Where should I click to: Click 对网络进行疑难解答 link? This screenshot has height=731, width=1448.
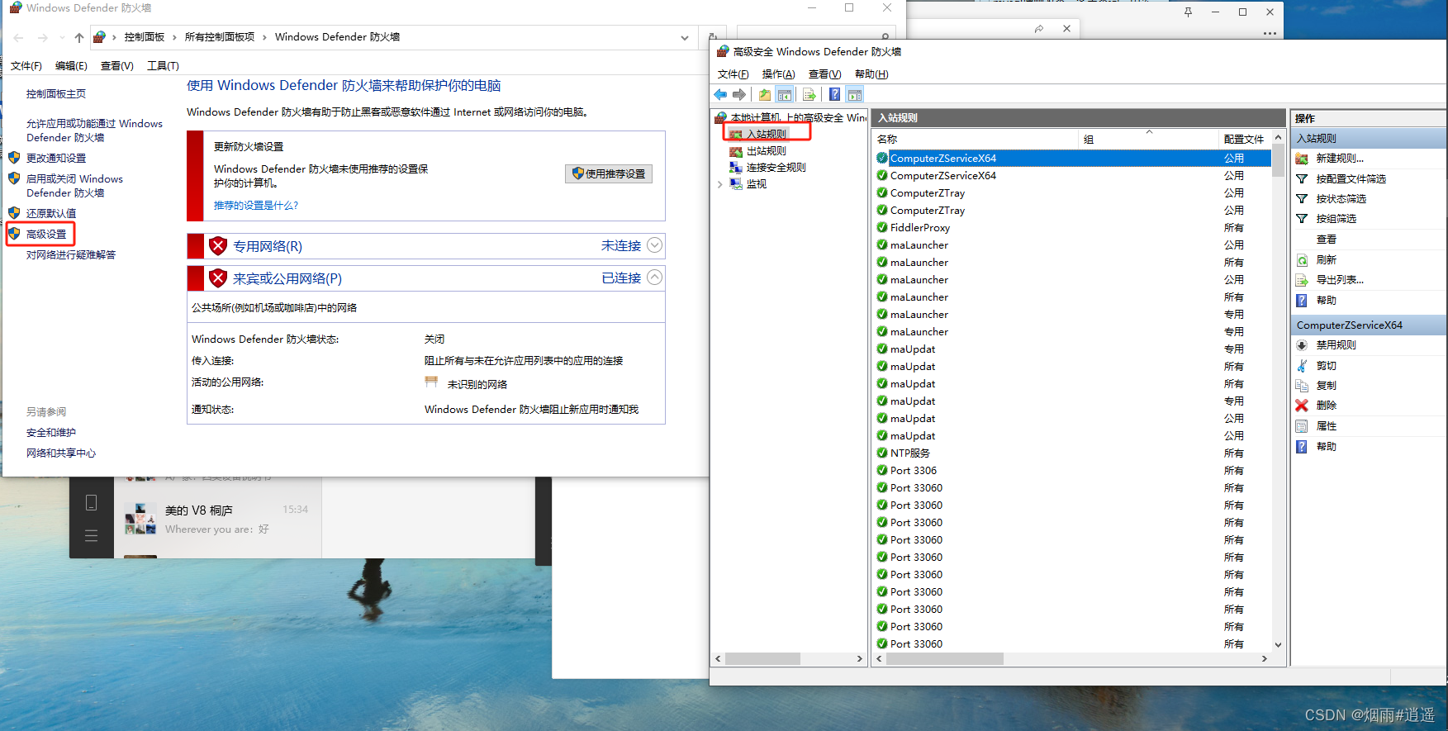pos(71,255)
